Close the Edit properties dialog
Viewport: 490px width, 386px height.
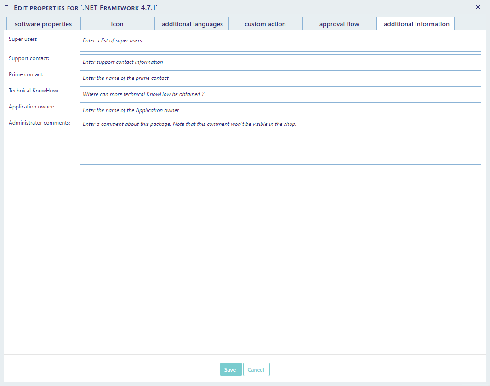[478, 7]
